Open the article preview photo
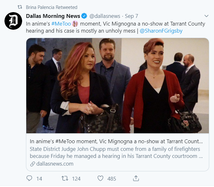The width and height of the screenshot is (214, 187). (118, 86)
